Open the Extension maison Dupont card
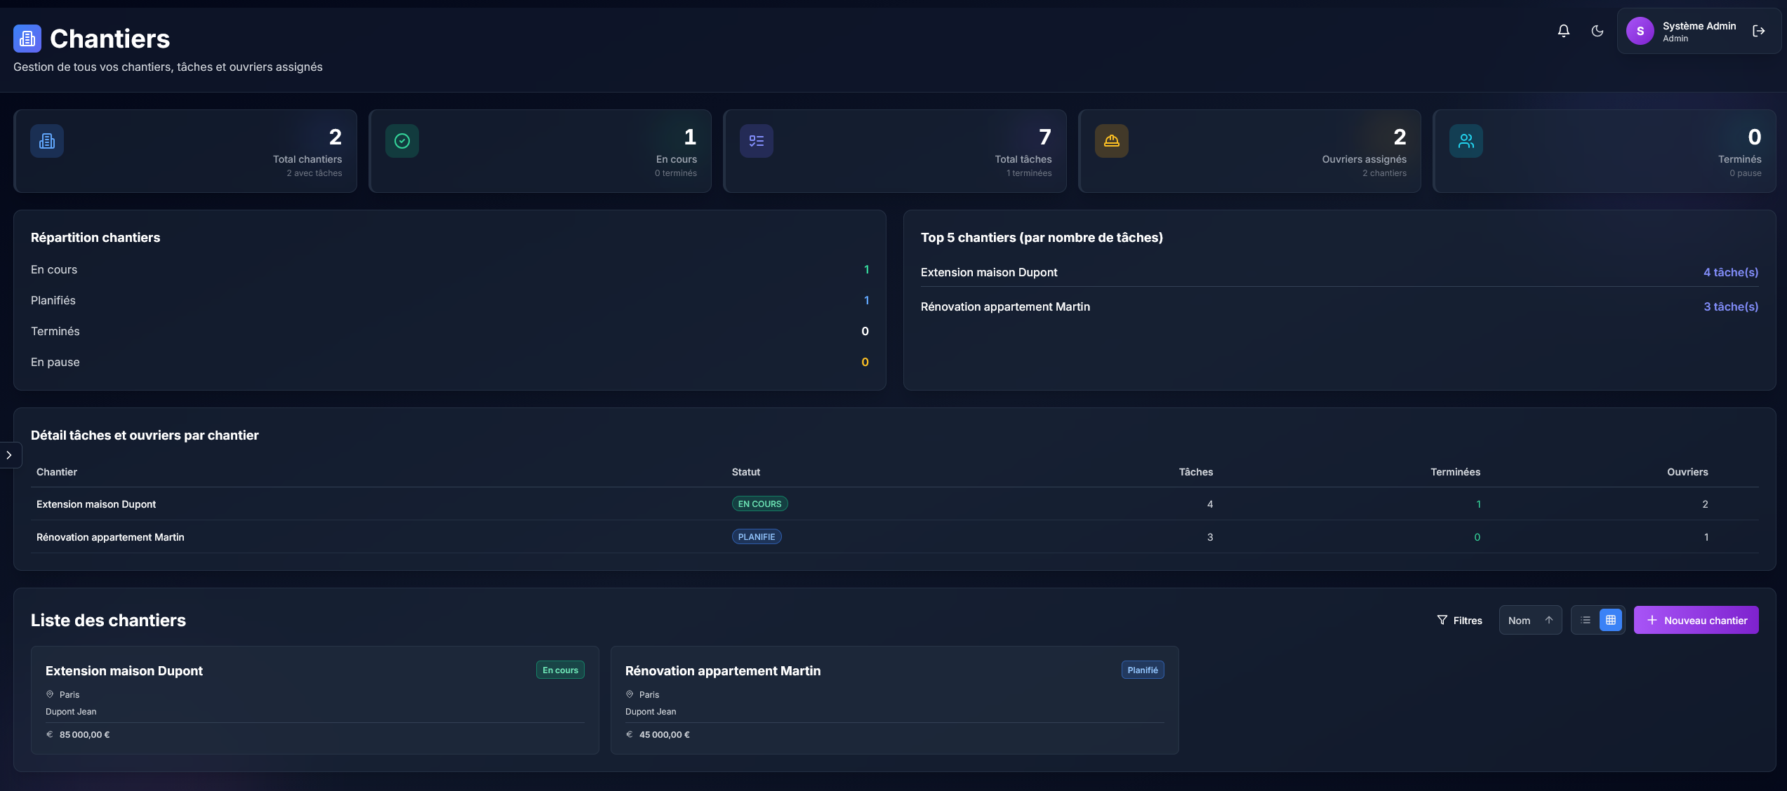The width and height of the screenshot is (1787, 791). coord(314,699)
